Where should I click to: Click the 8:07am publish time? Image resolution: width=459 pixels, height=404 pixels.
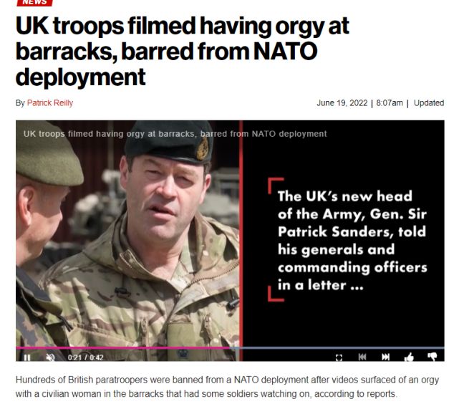[390, 103]
